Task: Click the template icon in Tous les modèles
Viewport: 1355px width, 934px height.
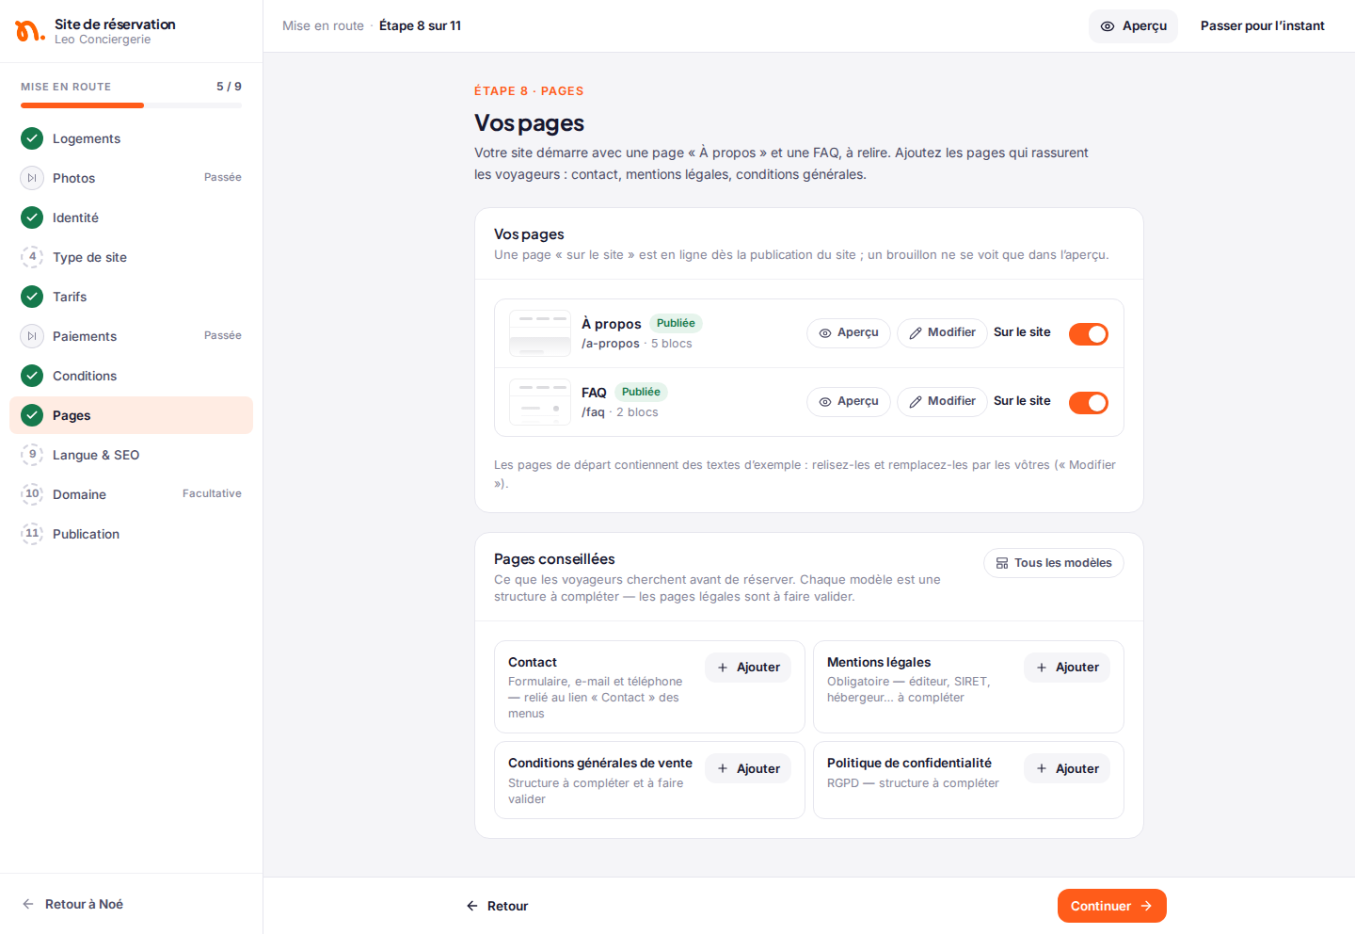Action: point(1002,563)
